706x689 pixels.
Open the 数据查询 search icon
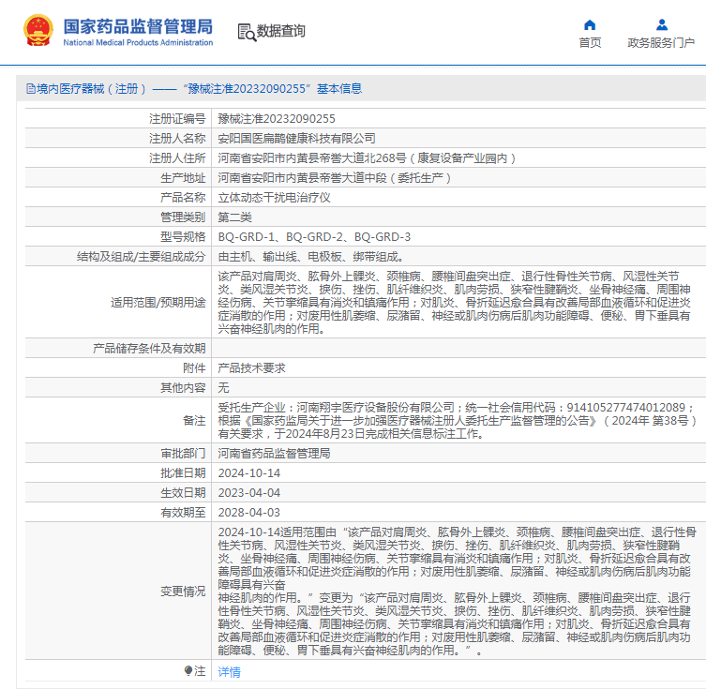247,33
